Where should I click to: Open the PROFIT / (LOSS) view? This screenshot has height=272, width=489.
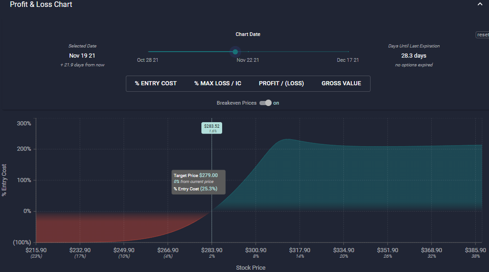coord(281,83)
